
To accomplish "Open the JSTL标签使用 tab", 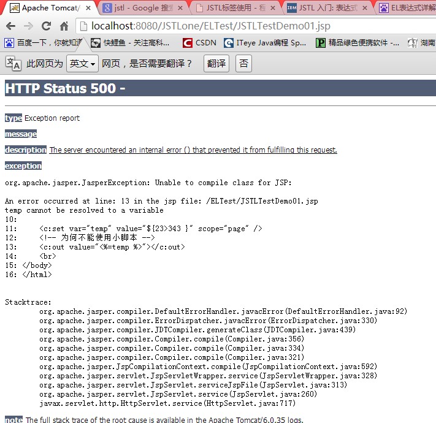I will click(x=235, y=8).
